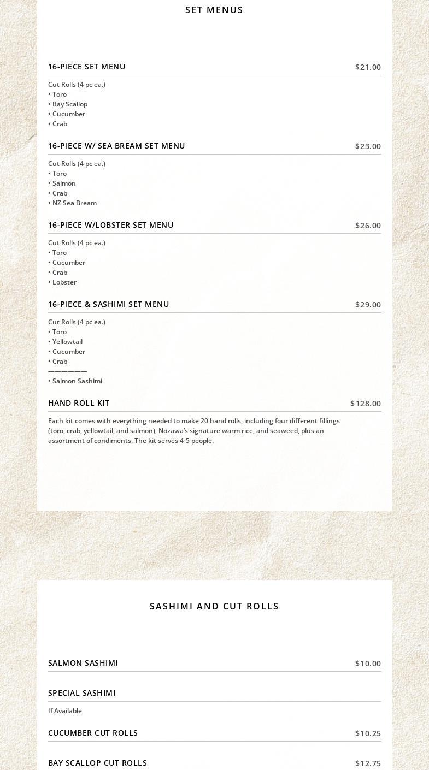Click the $10.00 Salmon Sashimi price
Viewport: 429px width, 770px height.
(x=368, y=664)
